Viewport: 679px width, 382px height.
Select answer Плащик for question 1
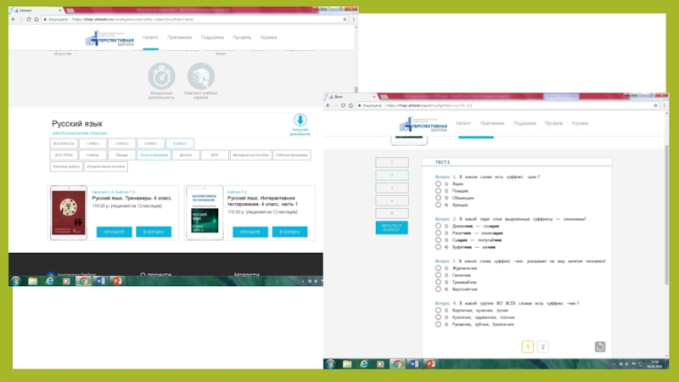pos(438,190)
